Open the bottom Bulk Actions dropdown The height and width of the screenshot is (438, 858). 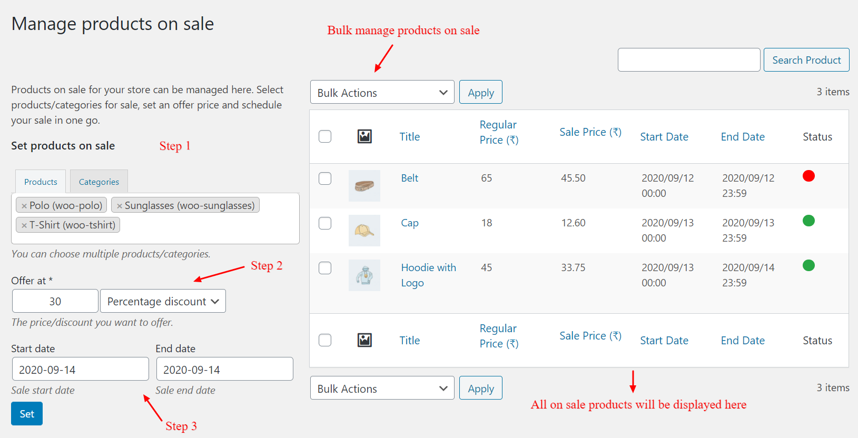click(382, 388)
